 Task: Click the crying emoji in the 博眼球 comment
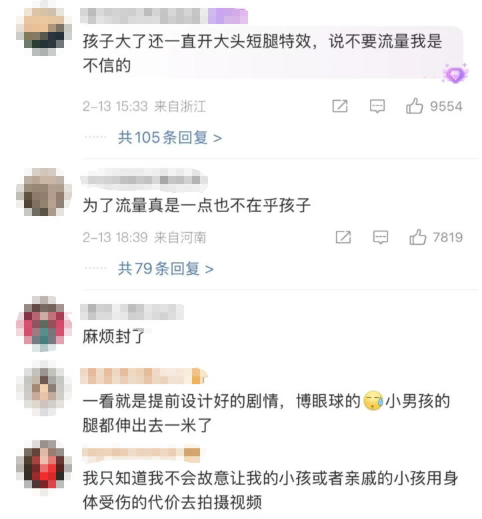coord(373,401)
